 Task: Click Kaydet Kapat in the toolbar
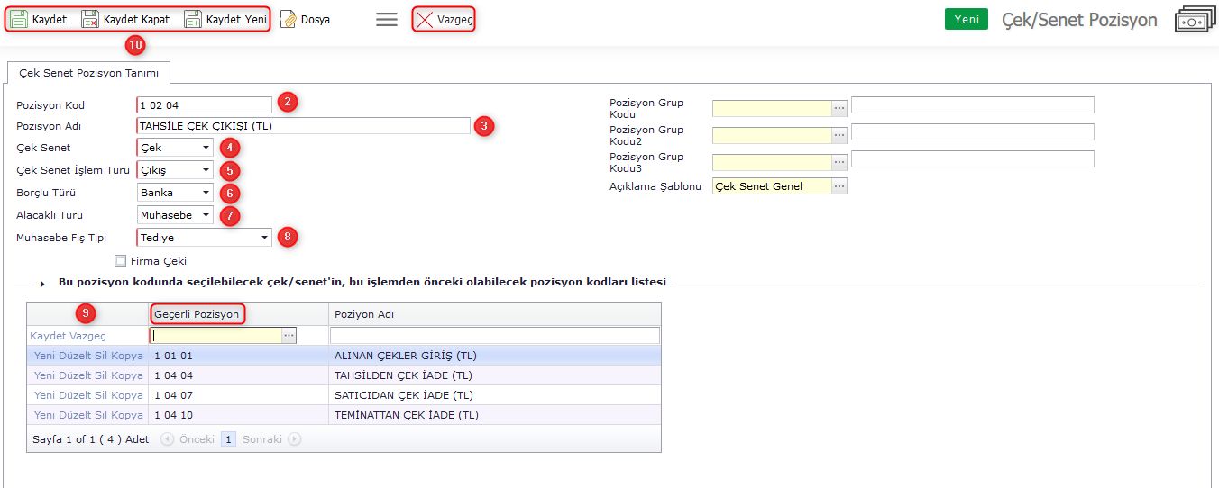(x=125, y=19)
